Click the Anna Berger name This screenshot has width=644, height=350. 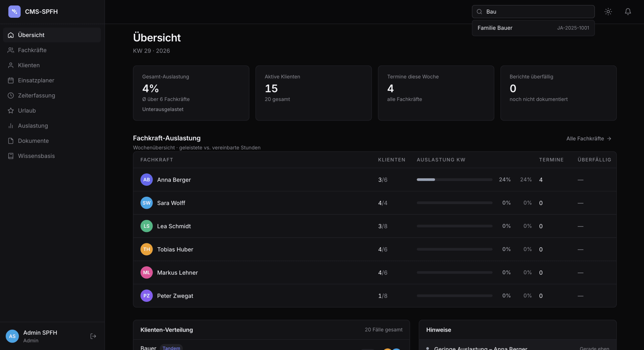point(174,180)
